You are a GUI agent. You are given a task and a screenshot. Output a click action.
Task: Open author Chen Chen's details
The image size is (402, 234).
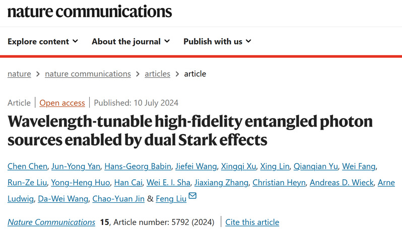coord(27,166)
